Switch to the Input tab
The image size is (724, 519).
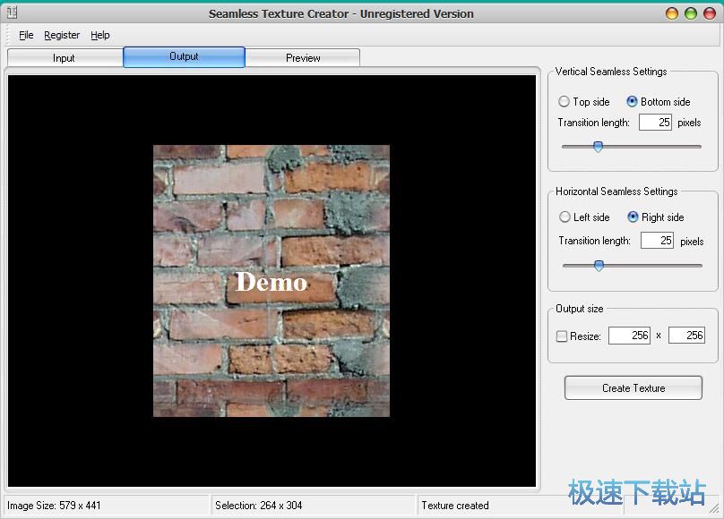coord(64,58)
